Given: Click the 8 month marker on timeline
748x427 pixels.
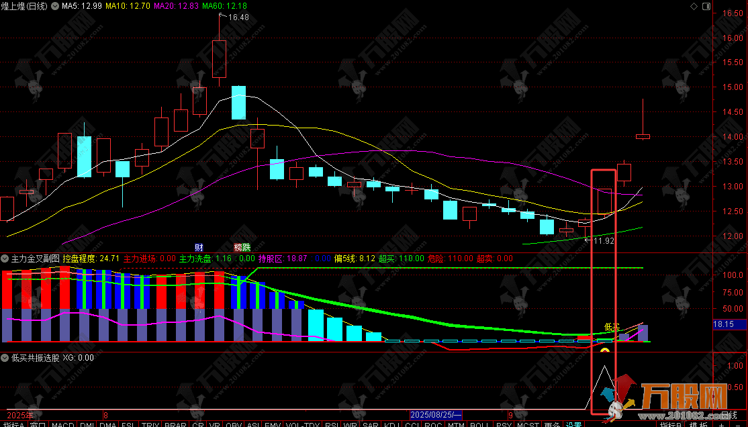Looking at the screenshot, I should [105, 416].
